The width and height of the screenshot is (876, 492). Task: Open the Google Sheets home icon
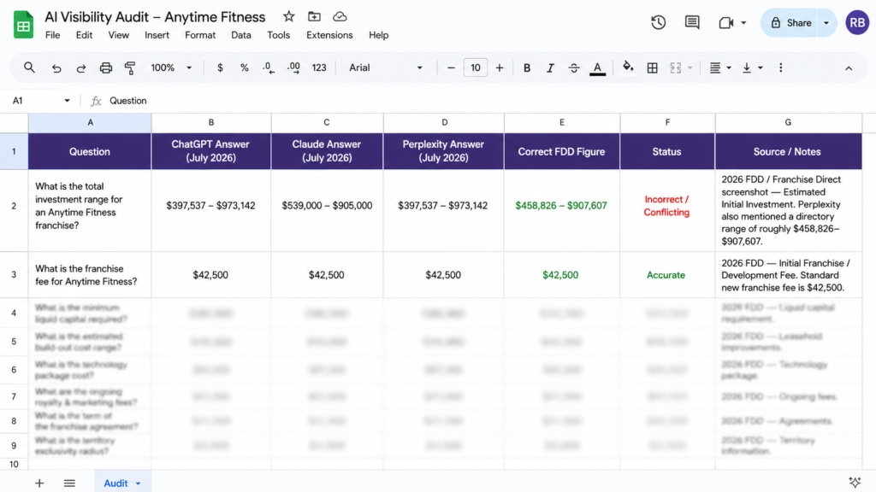pos(23,25)
